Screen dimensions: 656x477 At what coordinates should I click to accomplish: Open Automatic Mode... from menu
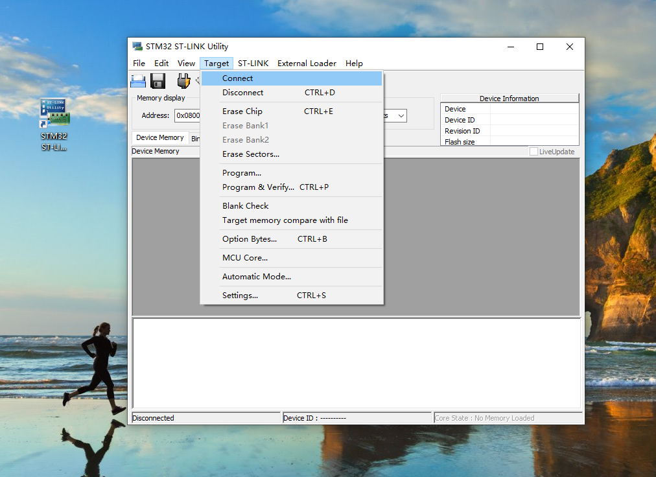[292, 277]
